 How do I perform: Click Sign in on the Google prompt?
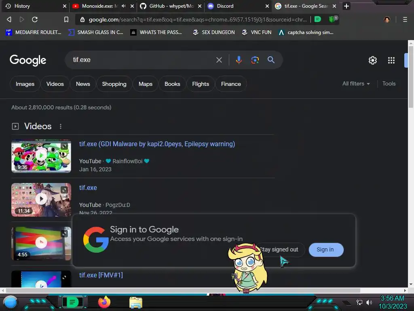coord(326,249)
